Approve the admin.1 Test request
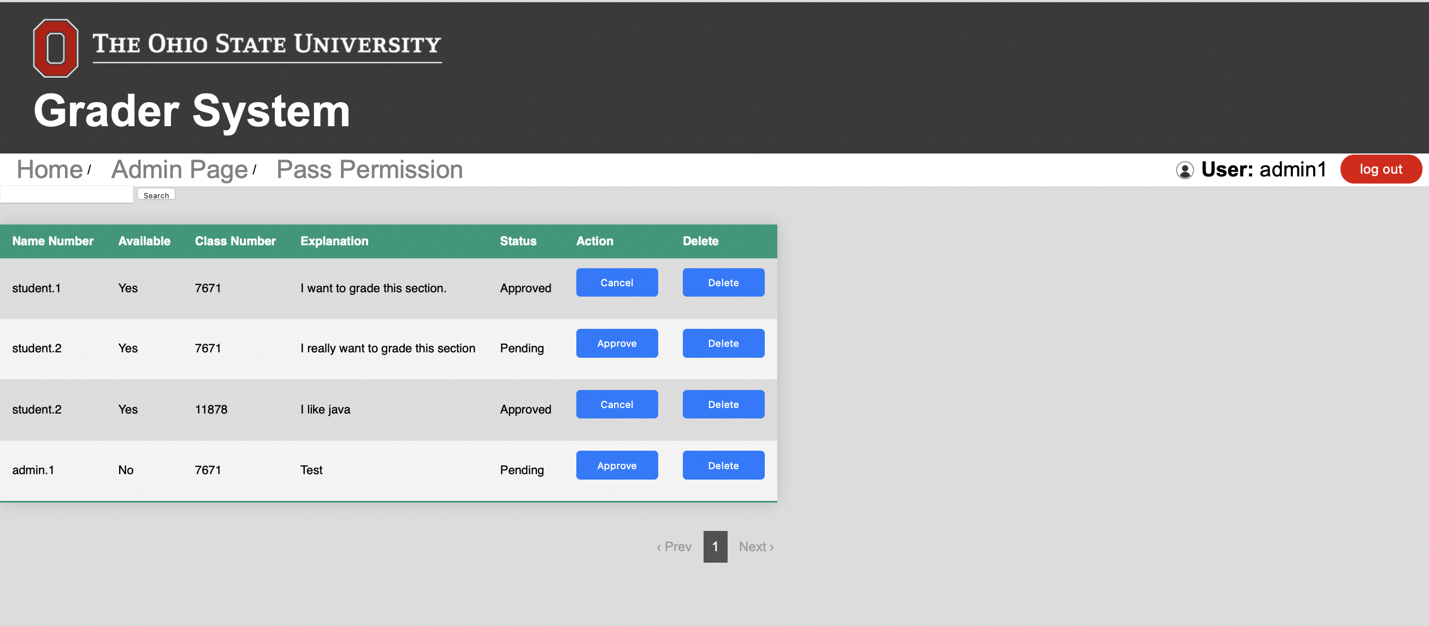This screenshot has width=1429, height=626. click(x=617, y=465)
